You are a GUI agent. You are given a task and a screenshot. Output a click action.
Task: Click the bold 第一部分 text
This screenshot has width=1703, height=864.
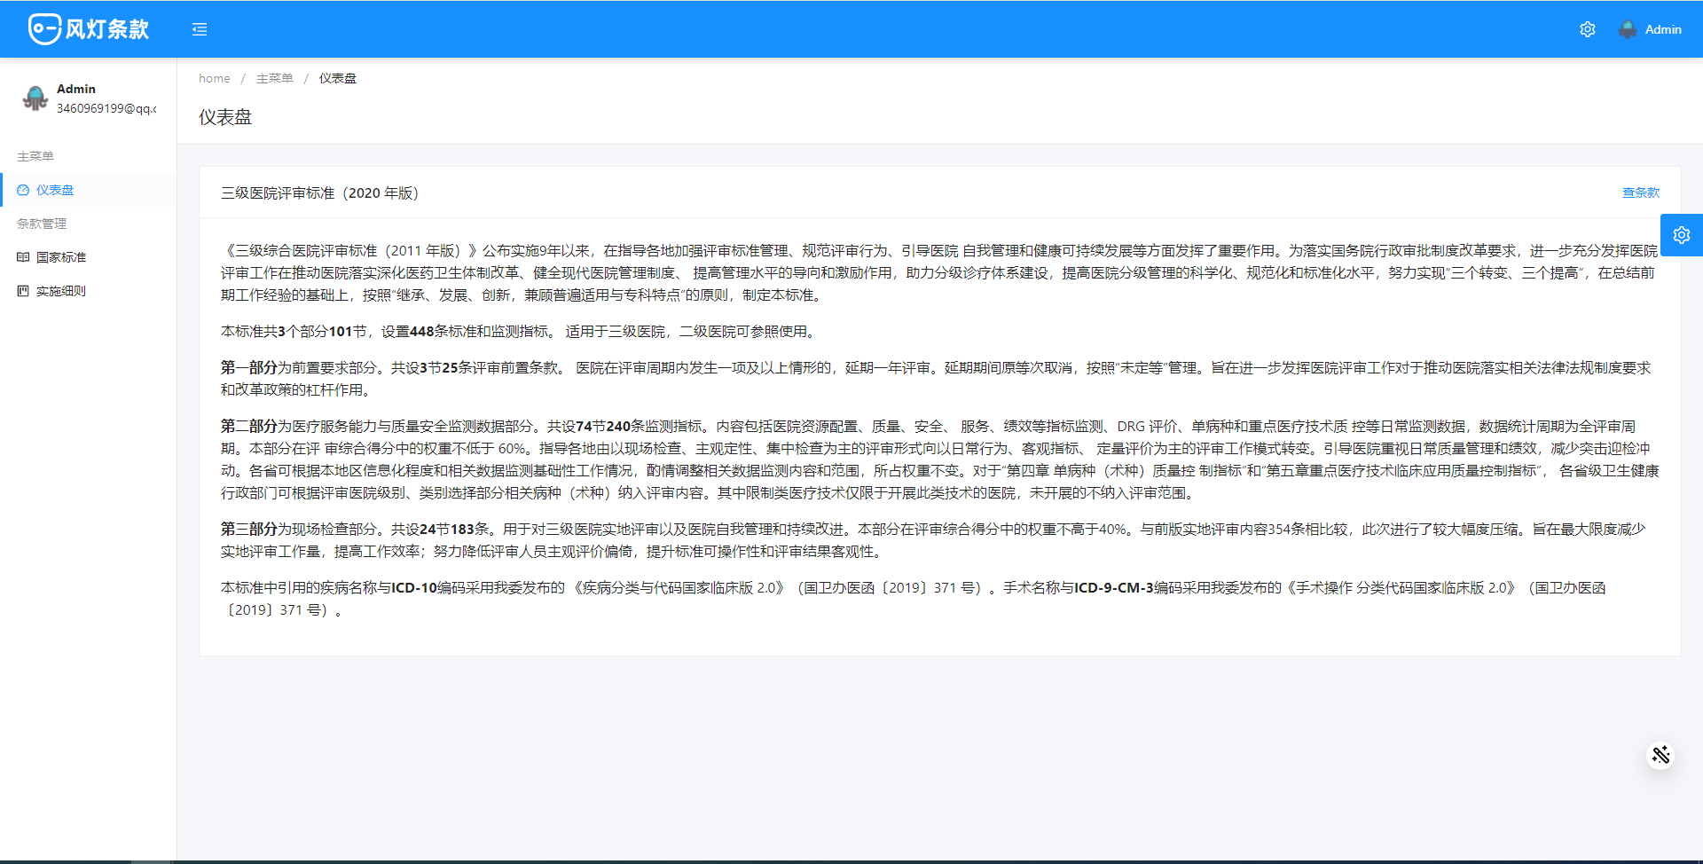click(x=249, y=367)
